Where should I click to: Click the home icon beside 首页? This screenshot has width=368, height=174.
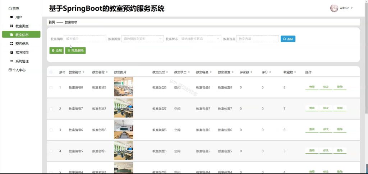(x=10, y=9)
